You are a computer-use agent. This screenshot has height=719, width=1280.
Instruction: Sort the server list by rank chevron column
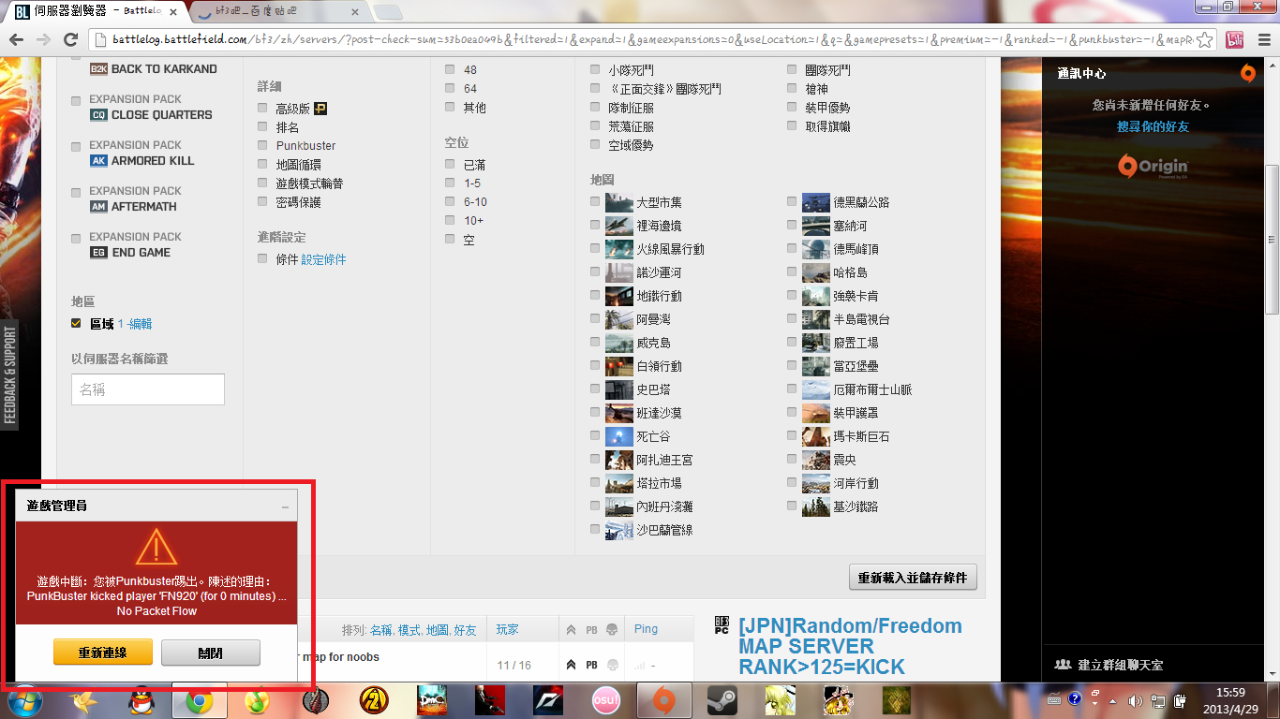click(572, 629)
